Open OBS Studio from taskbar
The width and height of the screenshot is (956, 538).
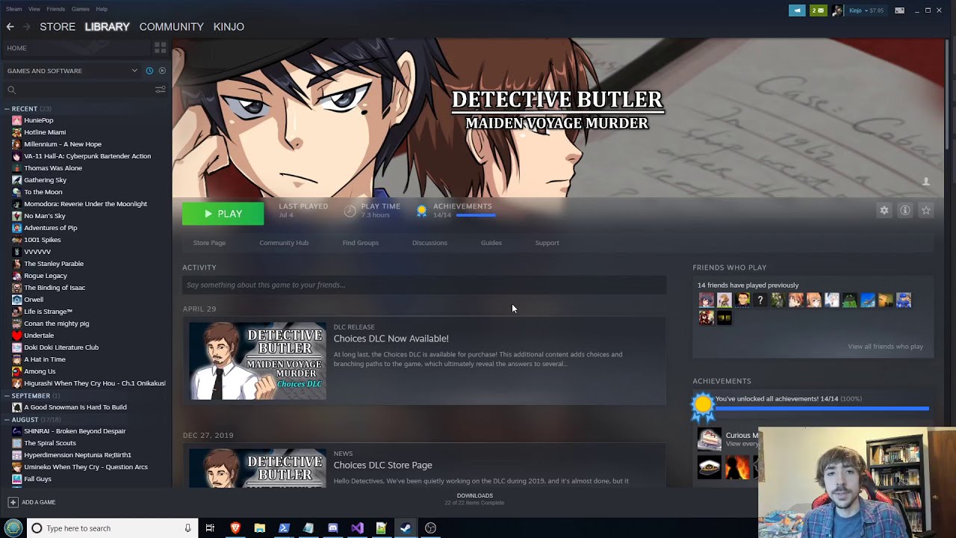(430, 528)
